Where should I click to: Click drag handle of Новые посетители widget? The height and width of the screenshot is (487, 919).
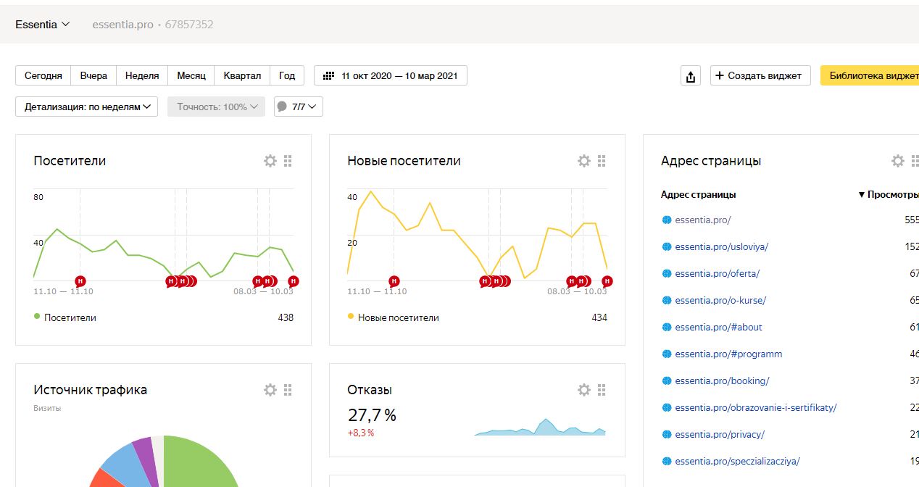pyautogui.click(x=602, y=161)
